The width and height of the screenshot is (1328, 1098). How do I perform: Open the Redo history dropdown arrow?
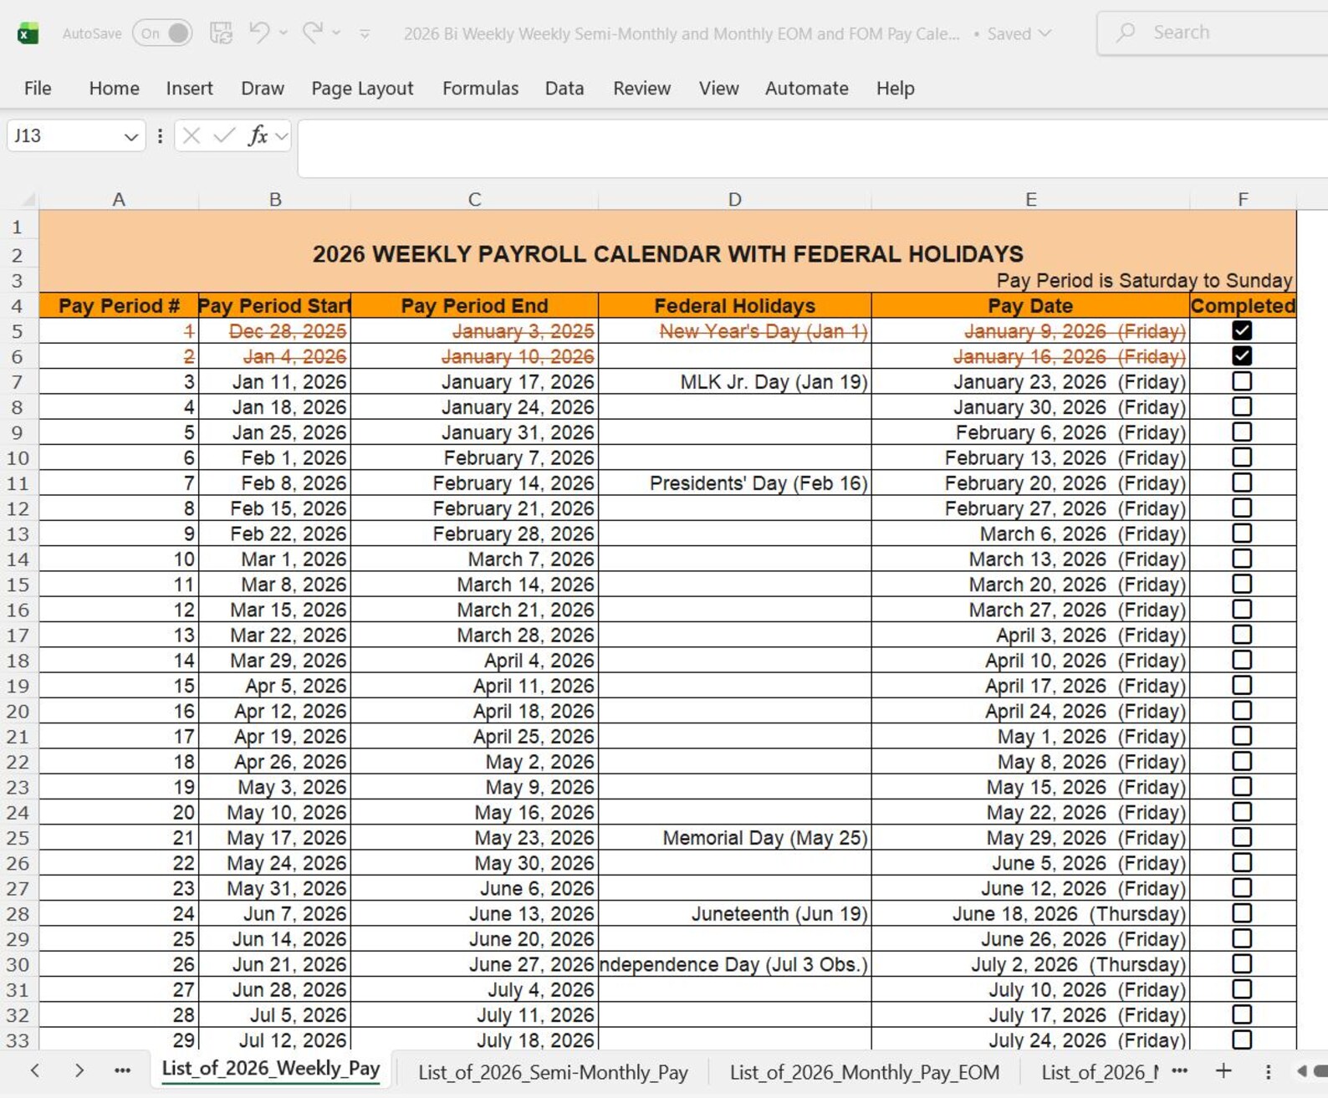click(x=336, y=33)
